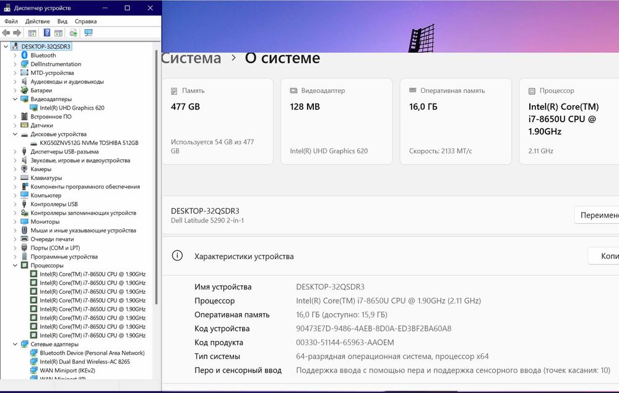Viewport: 619px width, 393px height.
Task: Expand the Программные устройства node
Action: pyautogui.click(x=15, y=257)
